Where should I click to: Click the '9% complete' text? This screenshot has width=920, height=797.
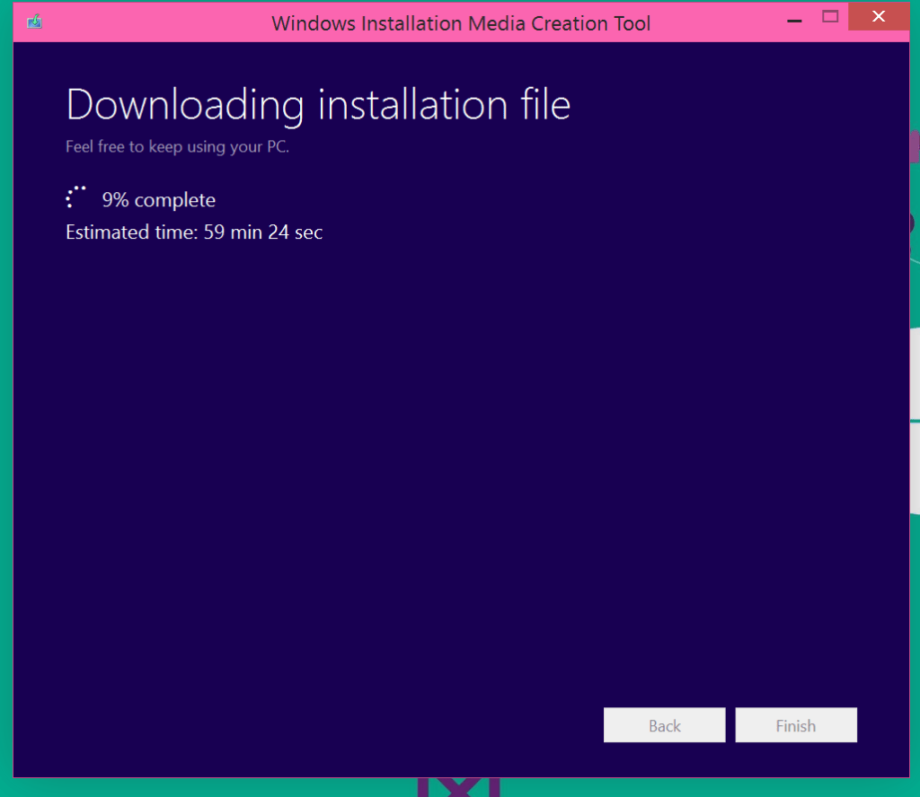coord(158,200)
